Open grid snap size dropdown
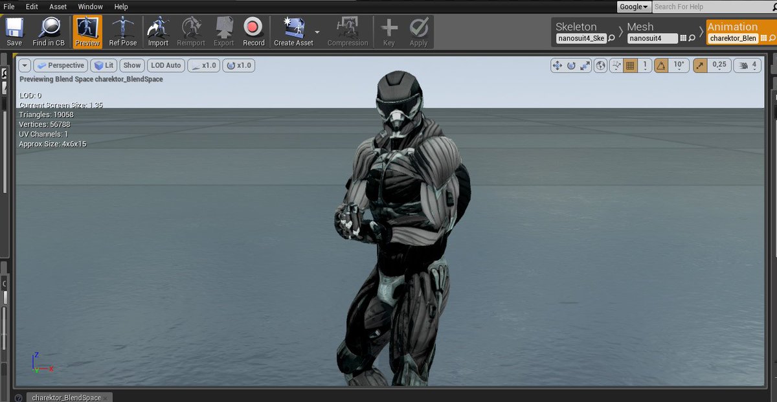This screenshot has height=402, width=777. click(644, 65)
